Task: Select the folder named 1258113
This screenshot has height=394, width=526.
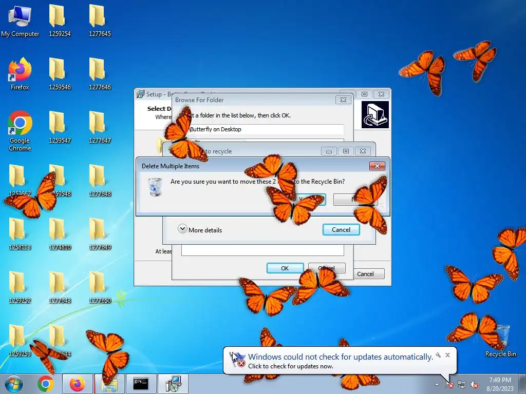Action: [20, 234]
